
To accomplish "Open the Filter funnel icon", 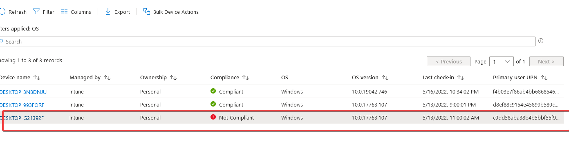I will tap(36, 12).
